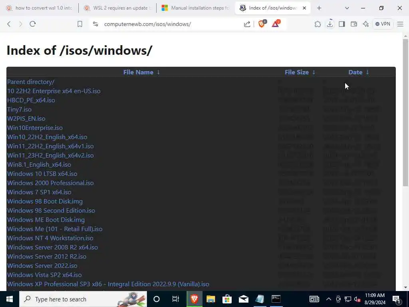Click the File Name descending arrow
This screenshot has height=307, width=409.
click(158, 72)
